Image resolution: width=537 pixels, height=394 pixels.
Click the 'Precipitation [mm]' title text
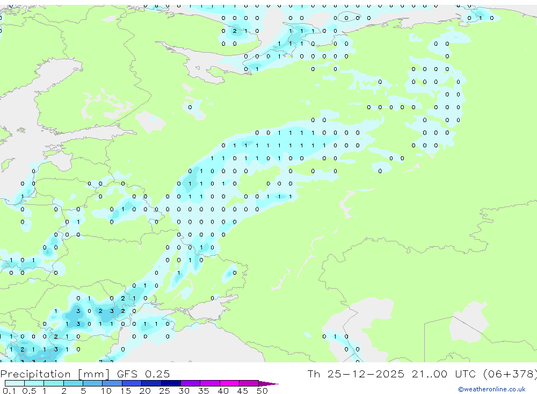click(55, 374)
